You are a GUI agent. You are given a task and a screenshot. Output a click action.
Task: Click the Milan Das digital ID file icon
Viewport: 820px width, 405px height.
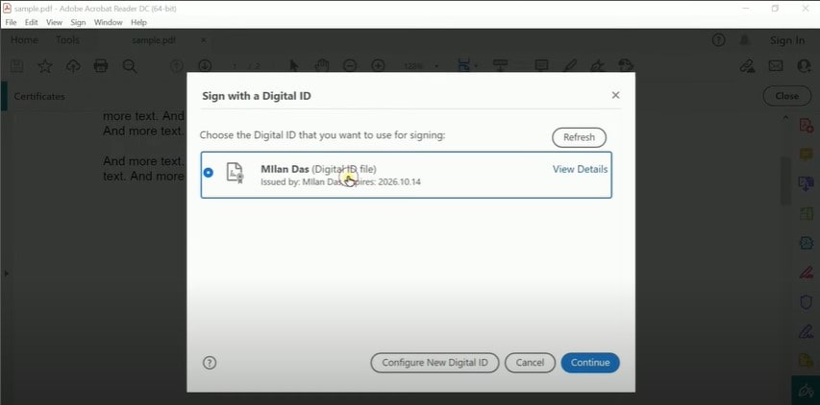(x=235, y=173)
